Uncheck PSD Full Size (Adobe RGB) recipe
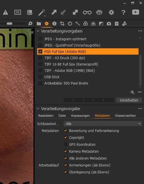Image resolution: width=144 pixels, height=184 pixels. coord(40,51)
